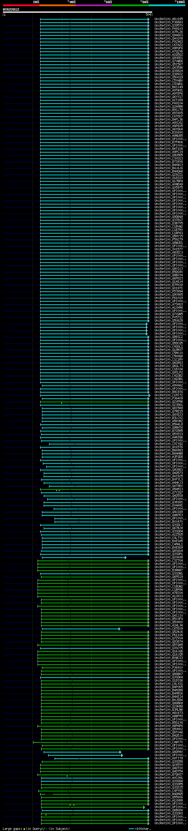Click label UniRef100_Q9U5D5
Viewport: 188px width, 831px height.
[x=169, y=155]
